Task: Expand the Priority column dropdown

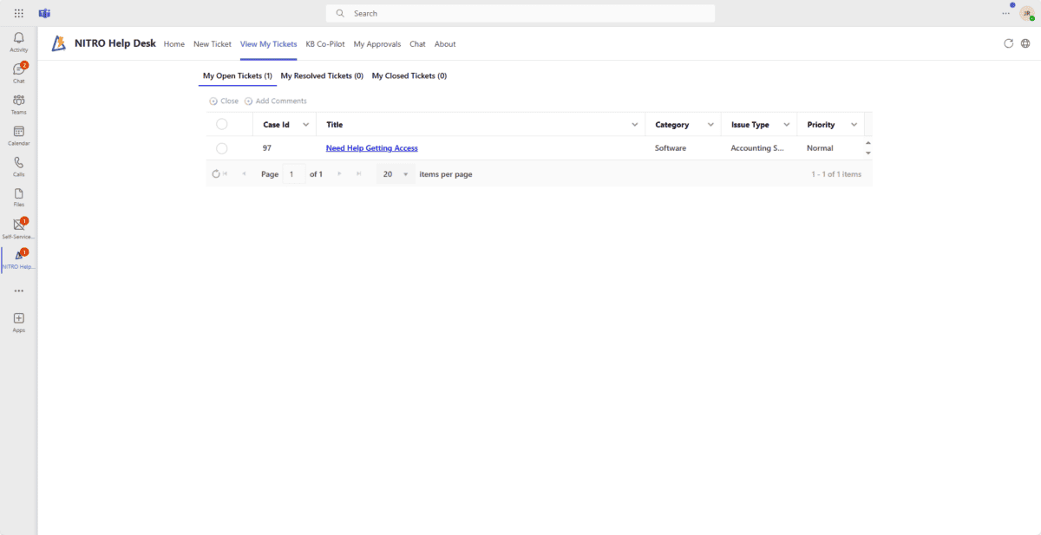Action: point(853,124)
